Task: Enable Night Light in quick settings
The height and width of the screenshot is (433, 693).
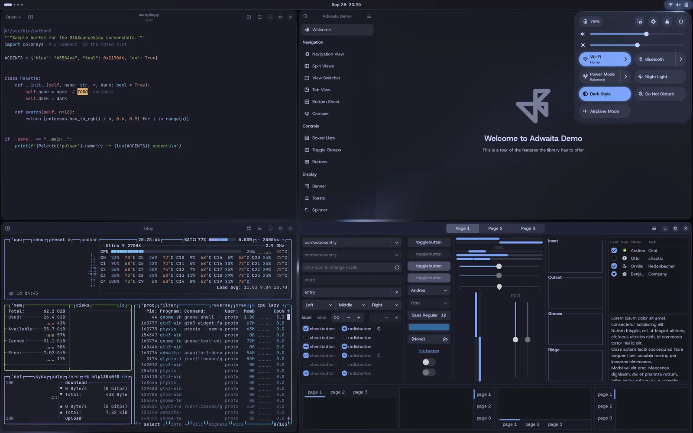Action: pos(660,77)
